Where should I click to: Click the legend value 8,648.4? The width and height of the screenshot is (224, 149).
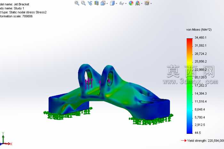point(200,109)
